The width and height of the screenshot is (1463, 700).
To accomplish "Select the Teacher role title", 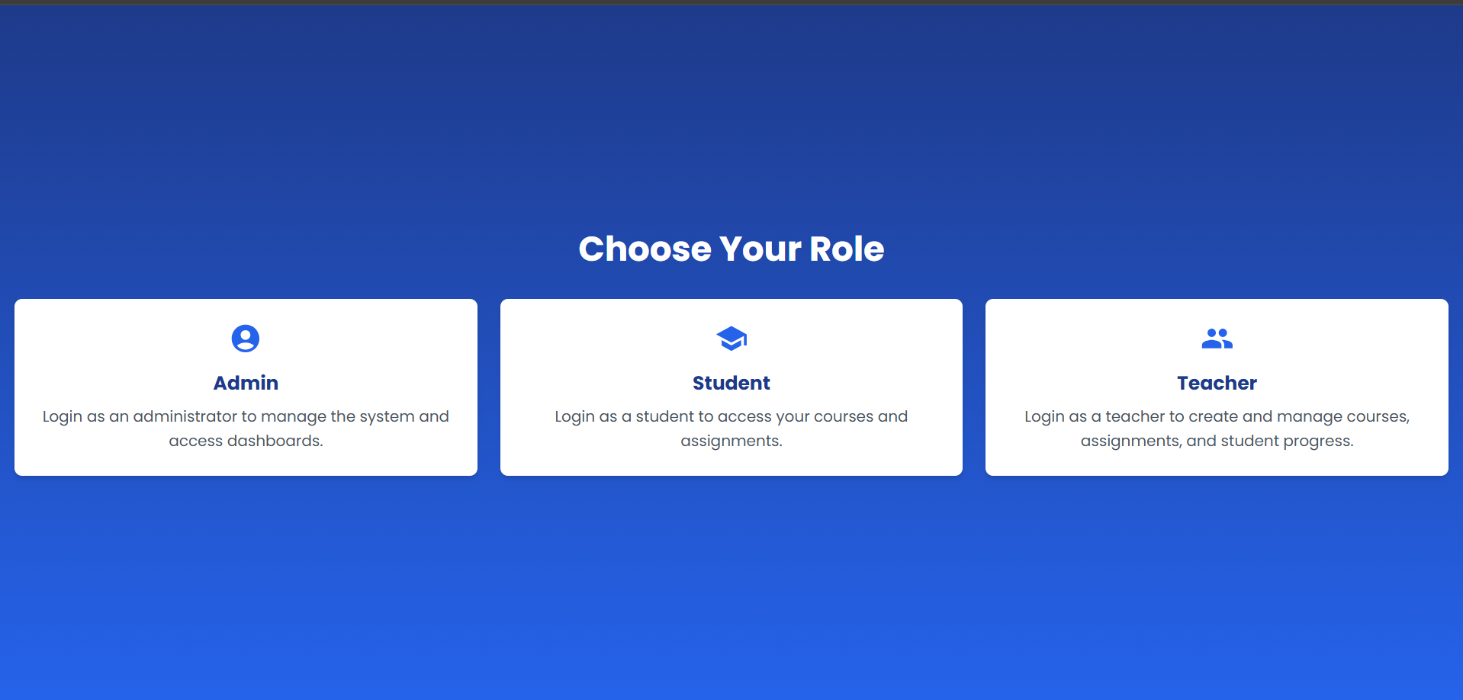I will pyautogui.click(x=1217, y=383).
